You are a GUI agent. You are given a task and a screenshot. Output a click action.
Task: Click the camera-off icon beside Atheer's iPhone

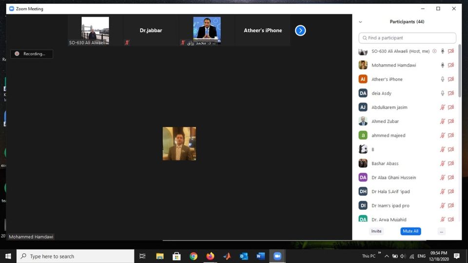click(x=451, y=80)
